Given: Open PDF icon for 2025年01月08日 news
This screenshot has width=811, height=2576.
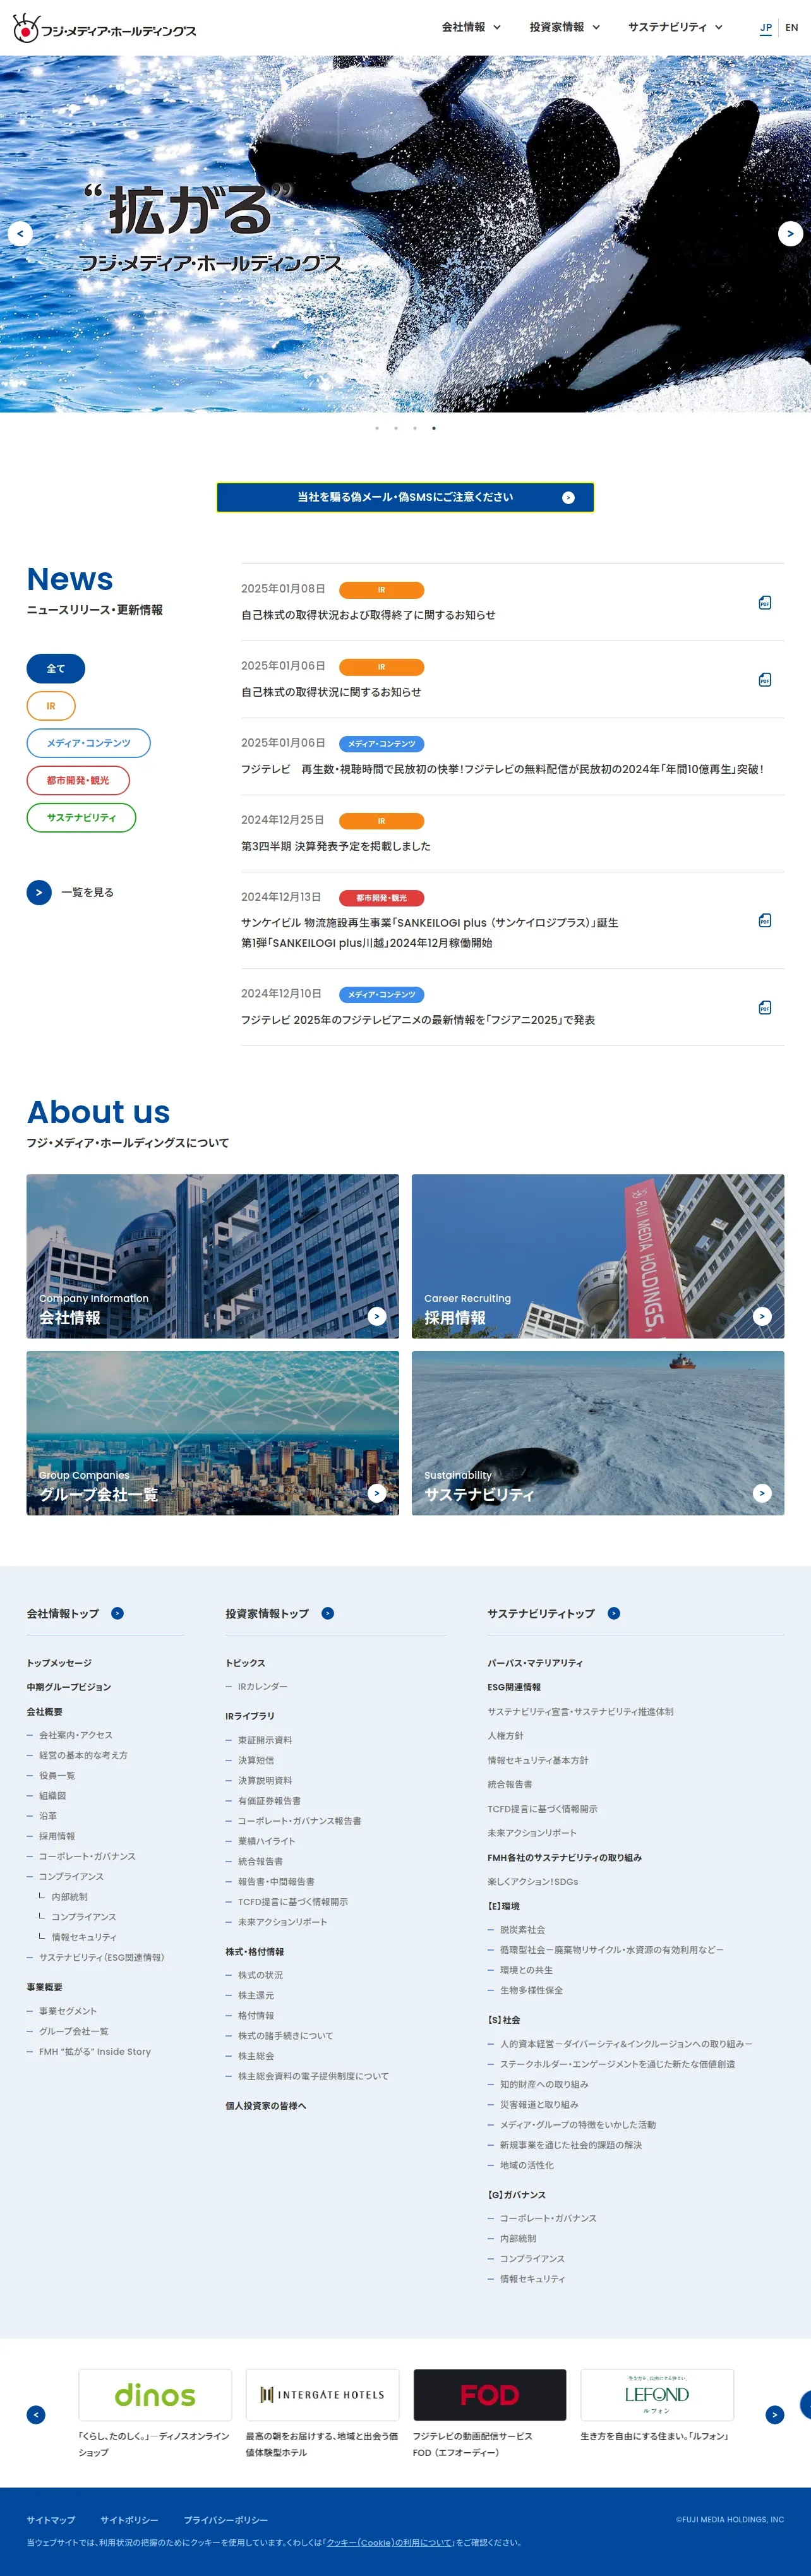Looking at the screenshot, I should pos(765,603).
